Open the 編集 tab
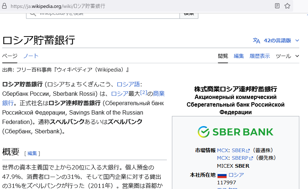This screenshot has height=189, width=308. (x=239, y=56)
